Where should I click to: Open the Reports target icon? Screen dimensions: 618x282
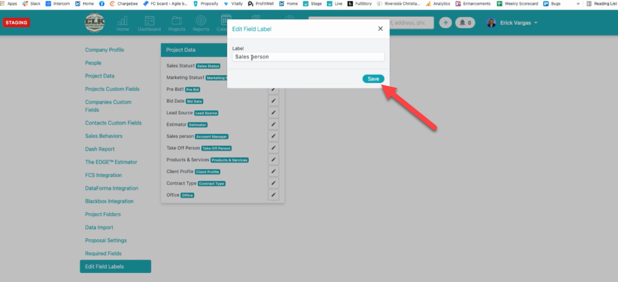point(201,22)
